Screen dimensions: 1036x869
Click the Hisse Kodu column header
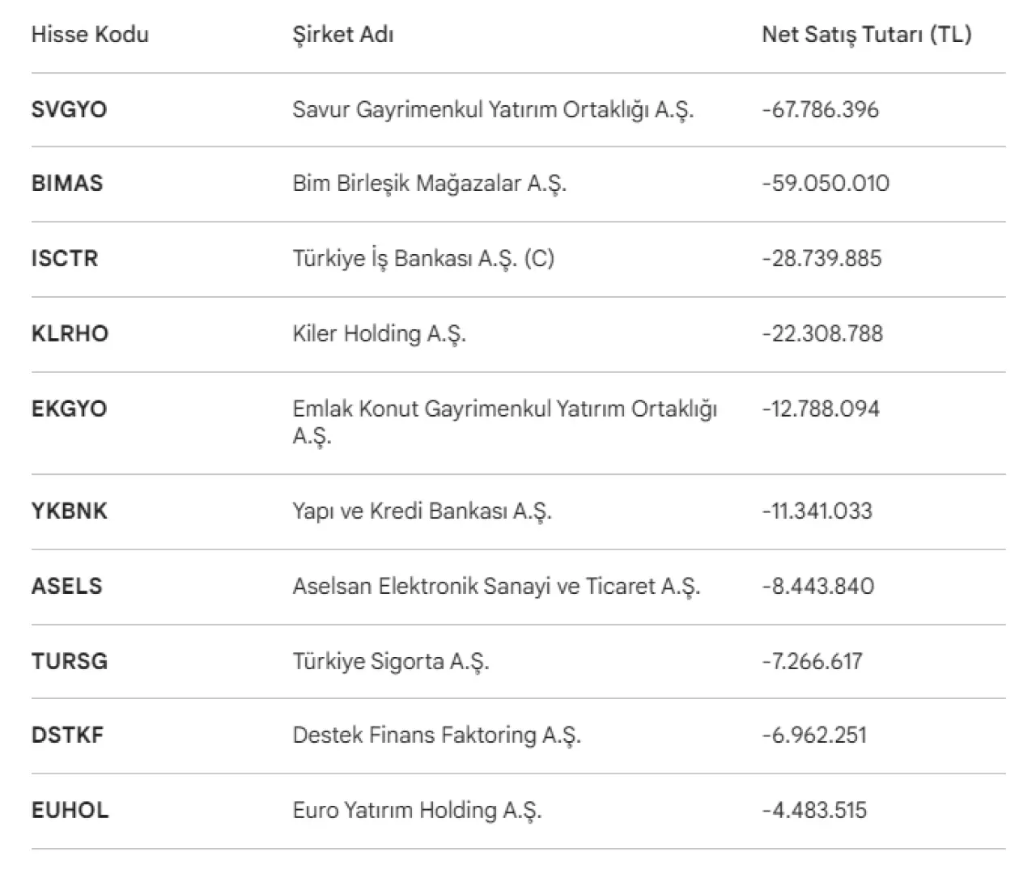coord(90,35)
